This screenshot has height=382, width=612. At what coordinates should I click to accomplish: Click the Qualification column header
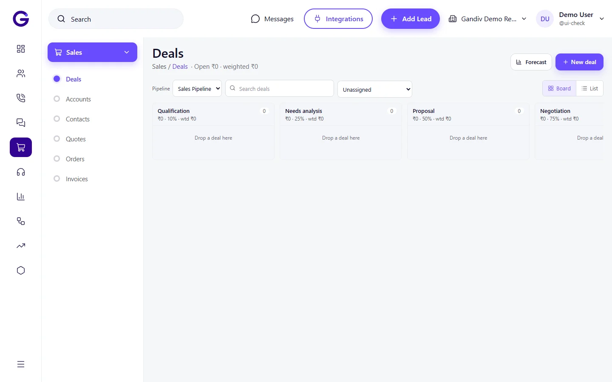coord(213,115)
